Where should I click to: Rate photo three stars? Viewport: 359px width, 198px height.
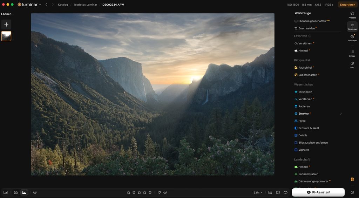(139, 192)
